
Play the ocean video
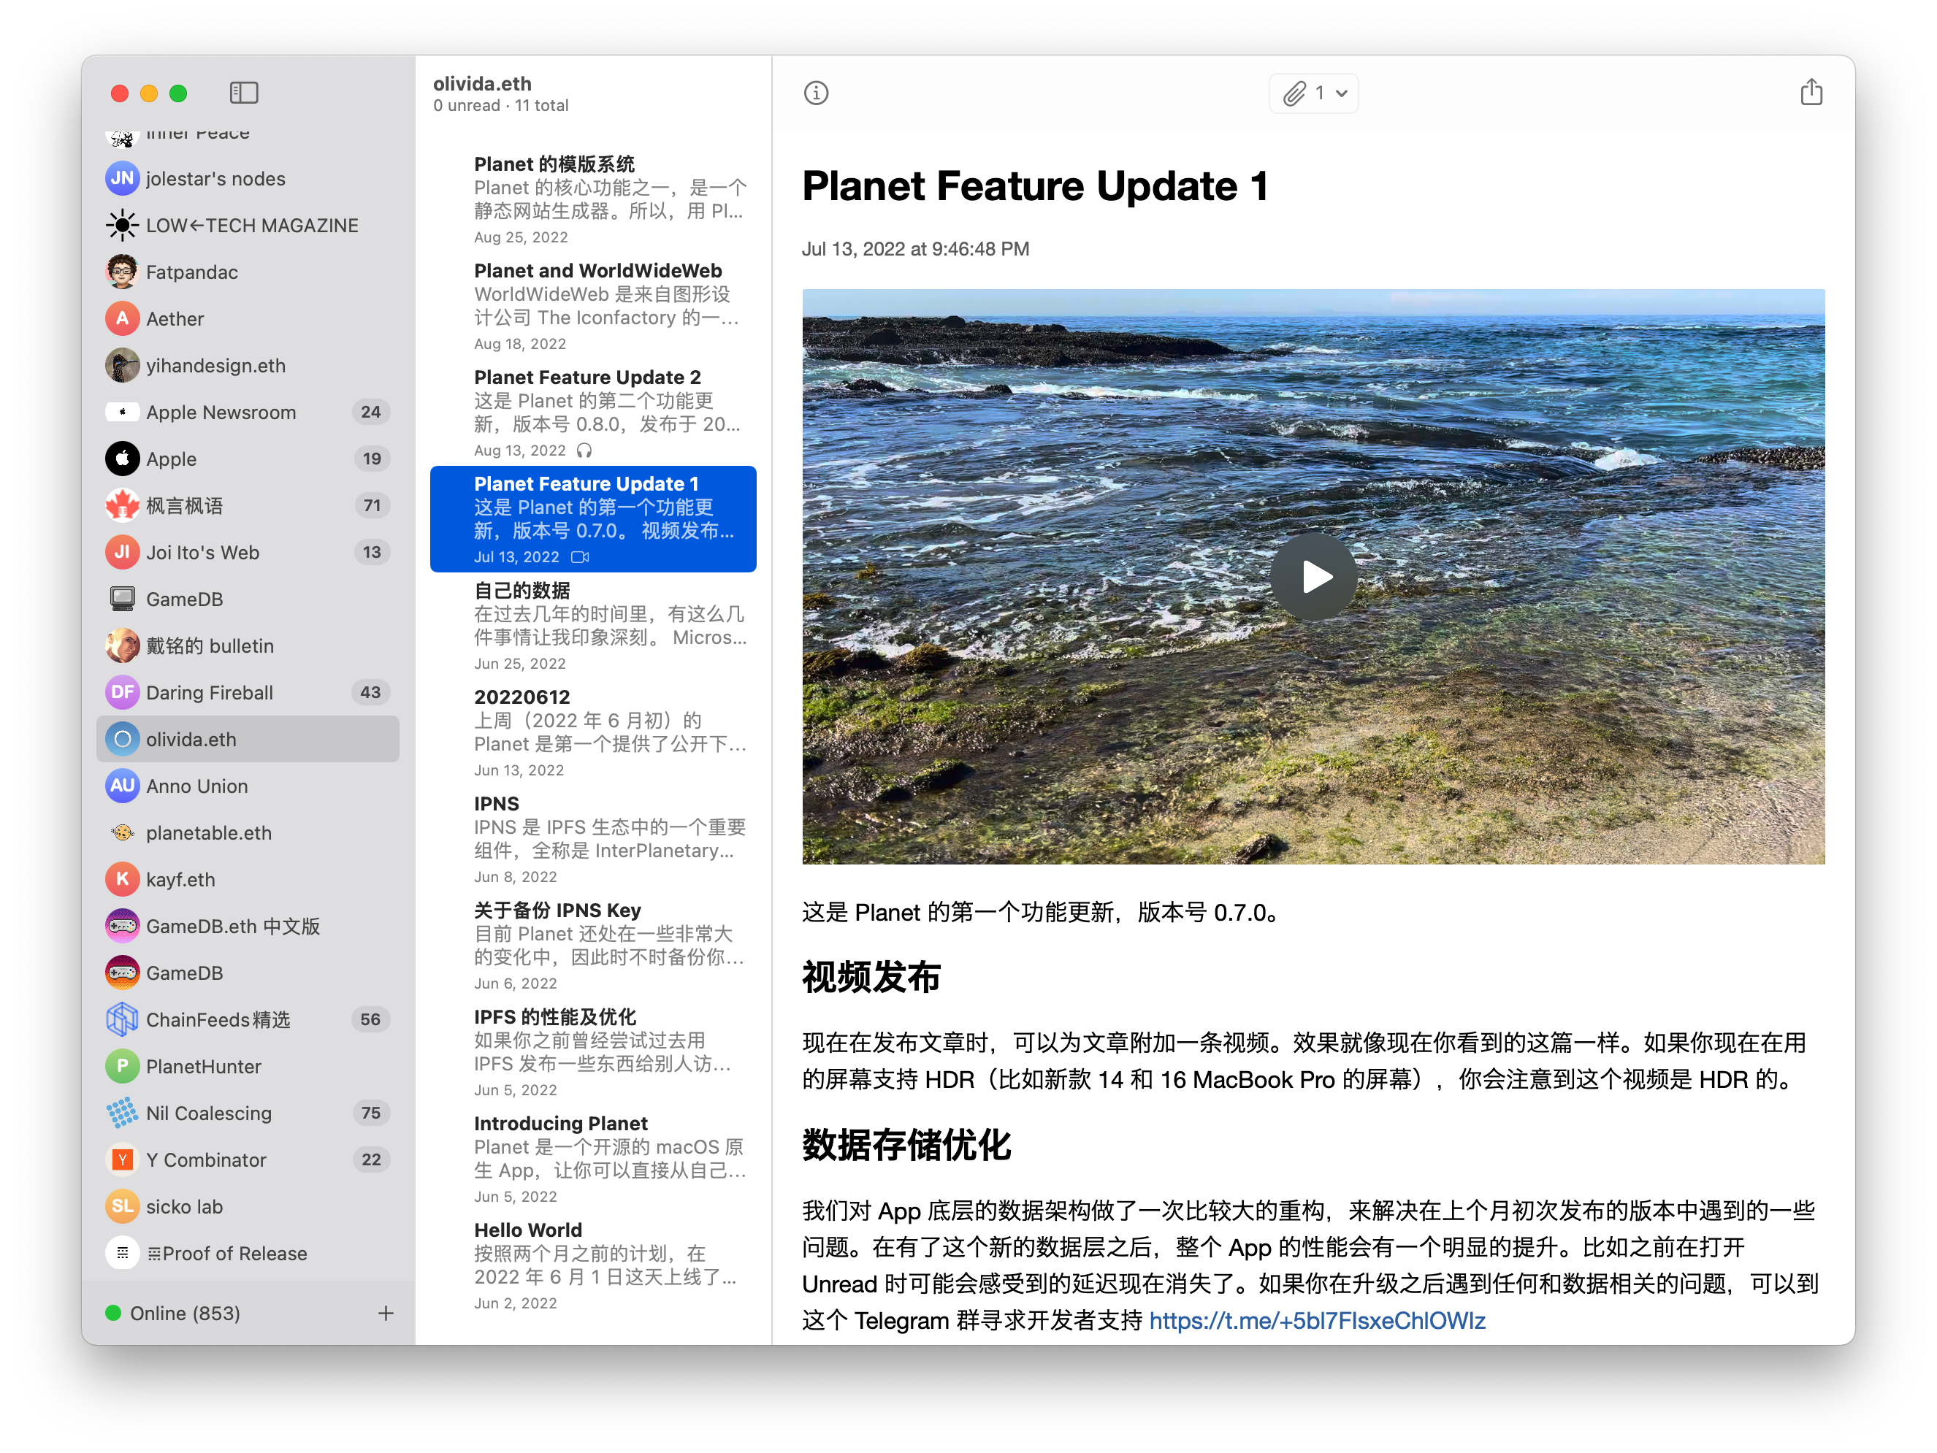point(1313,577)
